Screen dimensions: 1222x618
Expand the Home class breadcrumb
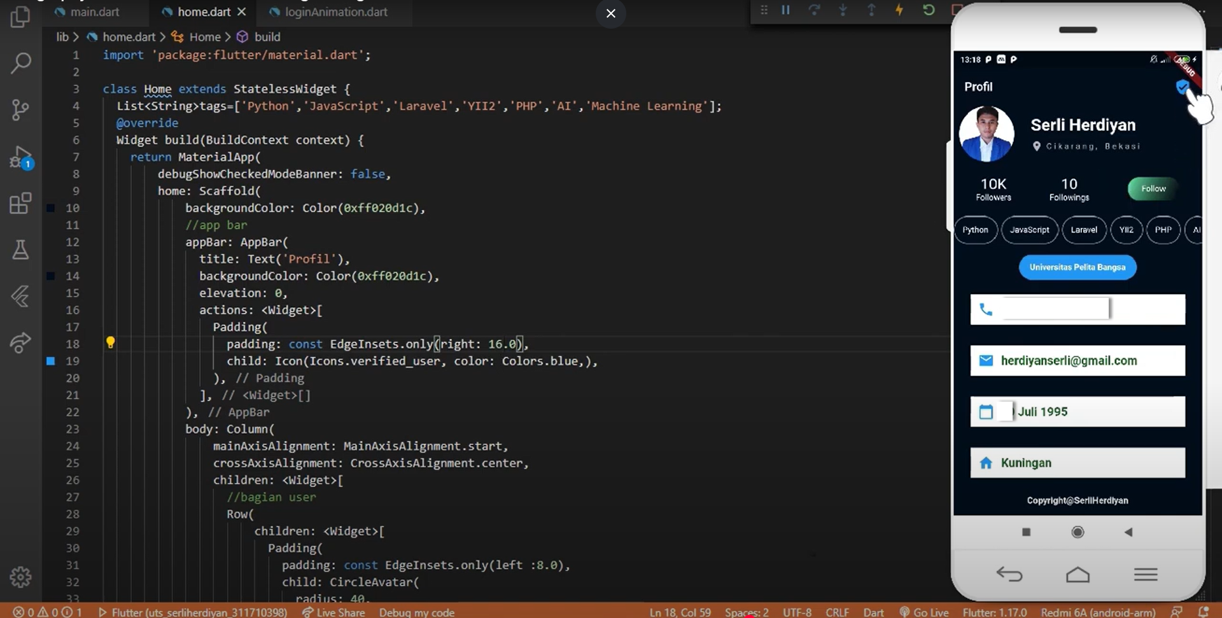[204, 37]
